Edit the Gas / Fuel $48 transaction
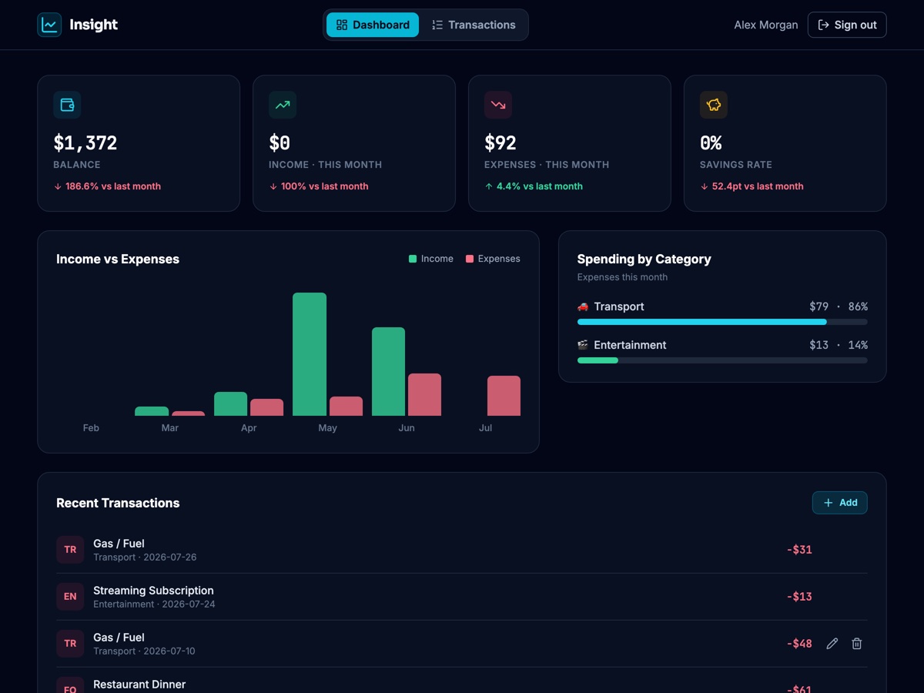Screen dimensions: 924x693 coord(832,644)
